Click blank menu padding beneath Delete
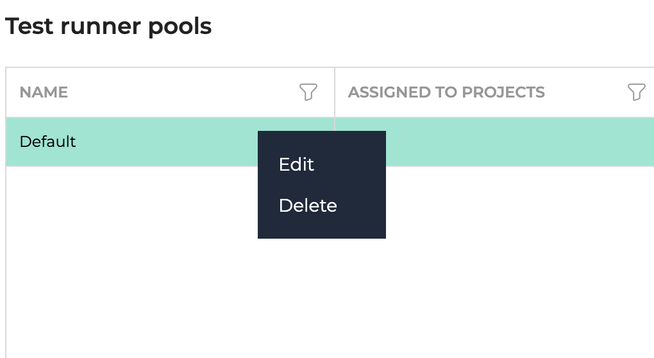The image size is (654, 358). point(322,227)
